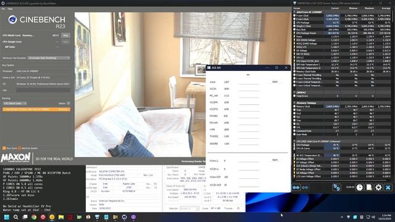
Task: Collapse CPU Enhanced sensor group
Action: (x=294, y=141)
